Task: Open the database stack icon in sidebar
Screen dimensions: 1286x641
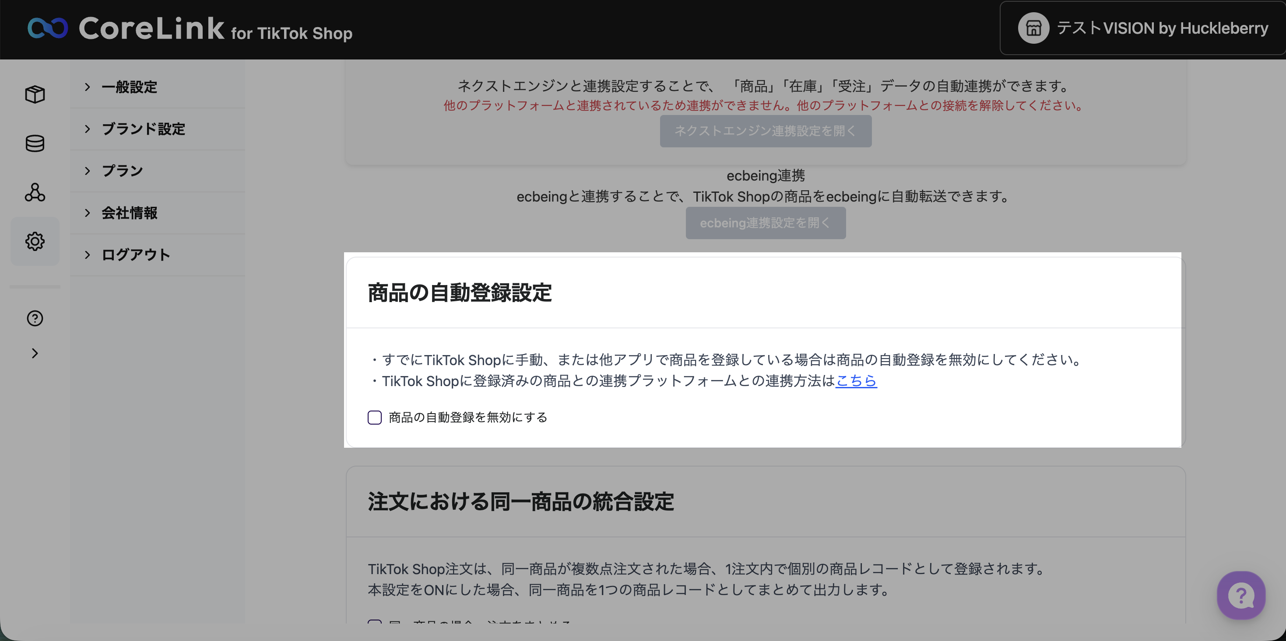Action: [x=35, y=144]
